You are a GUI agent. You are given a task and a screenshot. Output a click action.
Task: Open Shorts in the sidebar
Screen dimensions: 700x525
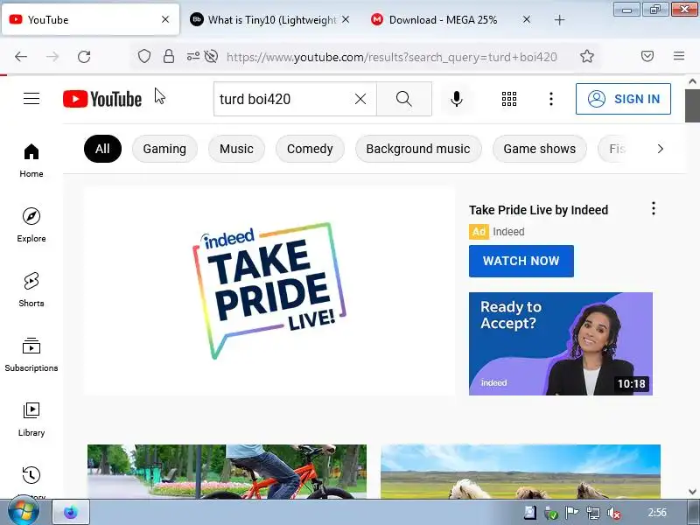click(31, 290)
